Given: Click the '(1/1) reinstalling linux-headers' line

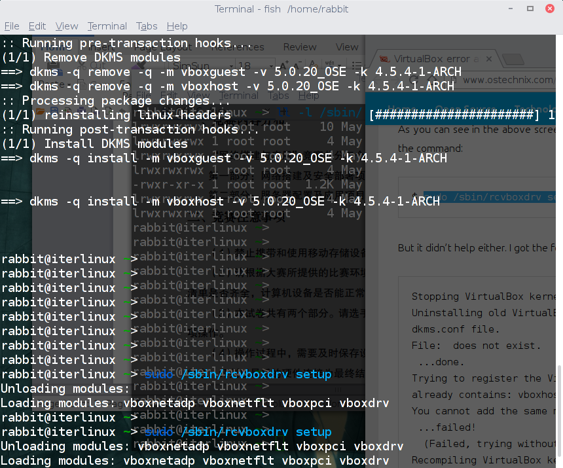Looking at the screenshot, I should tap(116, 115).
